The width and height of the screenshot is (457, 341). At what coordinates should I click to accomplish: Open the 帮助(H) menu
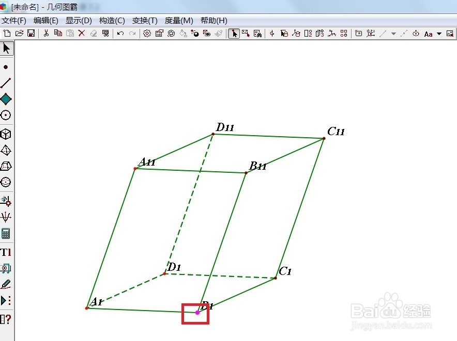coord(214,21)
